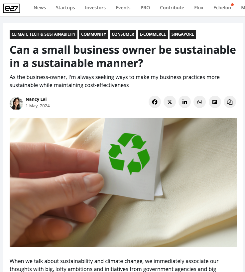Open the Startups menu

tap(65, 8)
